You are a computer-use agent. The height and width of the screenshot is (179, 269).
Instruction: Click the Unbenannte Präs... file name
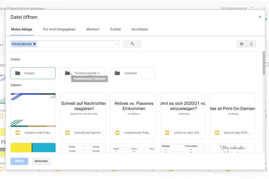click(x=138, y=133)
